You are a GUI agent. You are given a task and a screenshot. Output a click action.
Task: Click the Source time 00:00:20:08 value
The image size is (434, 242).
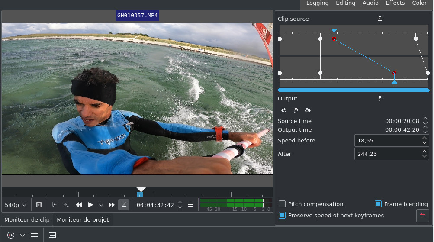402,121
